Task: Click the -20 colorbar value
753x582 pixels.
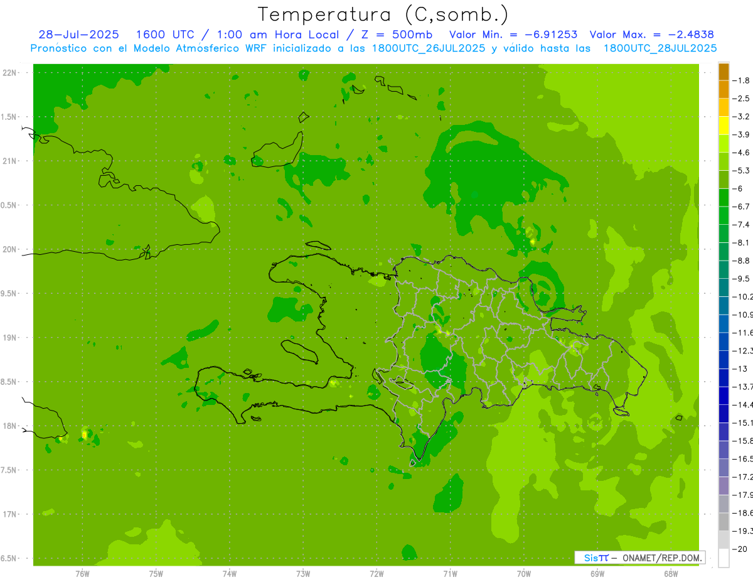Action: 739,549
